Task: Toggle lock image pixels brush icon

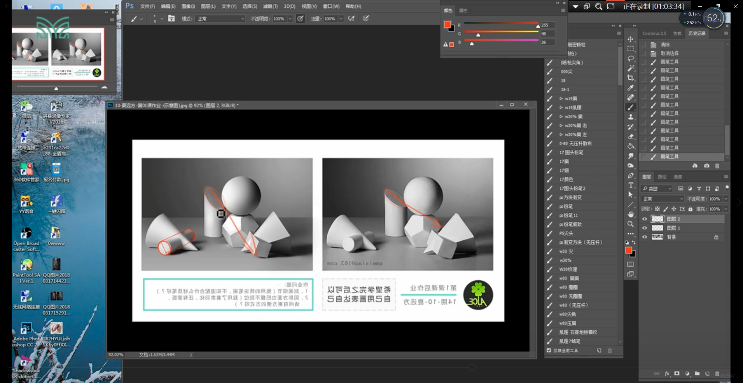Action: tap(666, 209)
